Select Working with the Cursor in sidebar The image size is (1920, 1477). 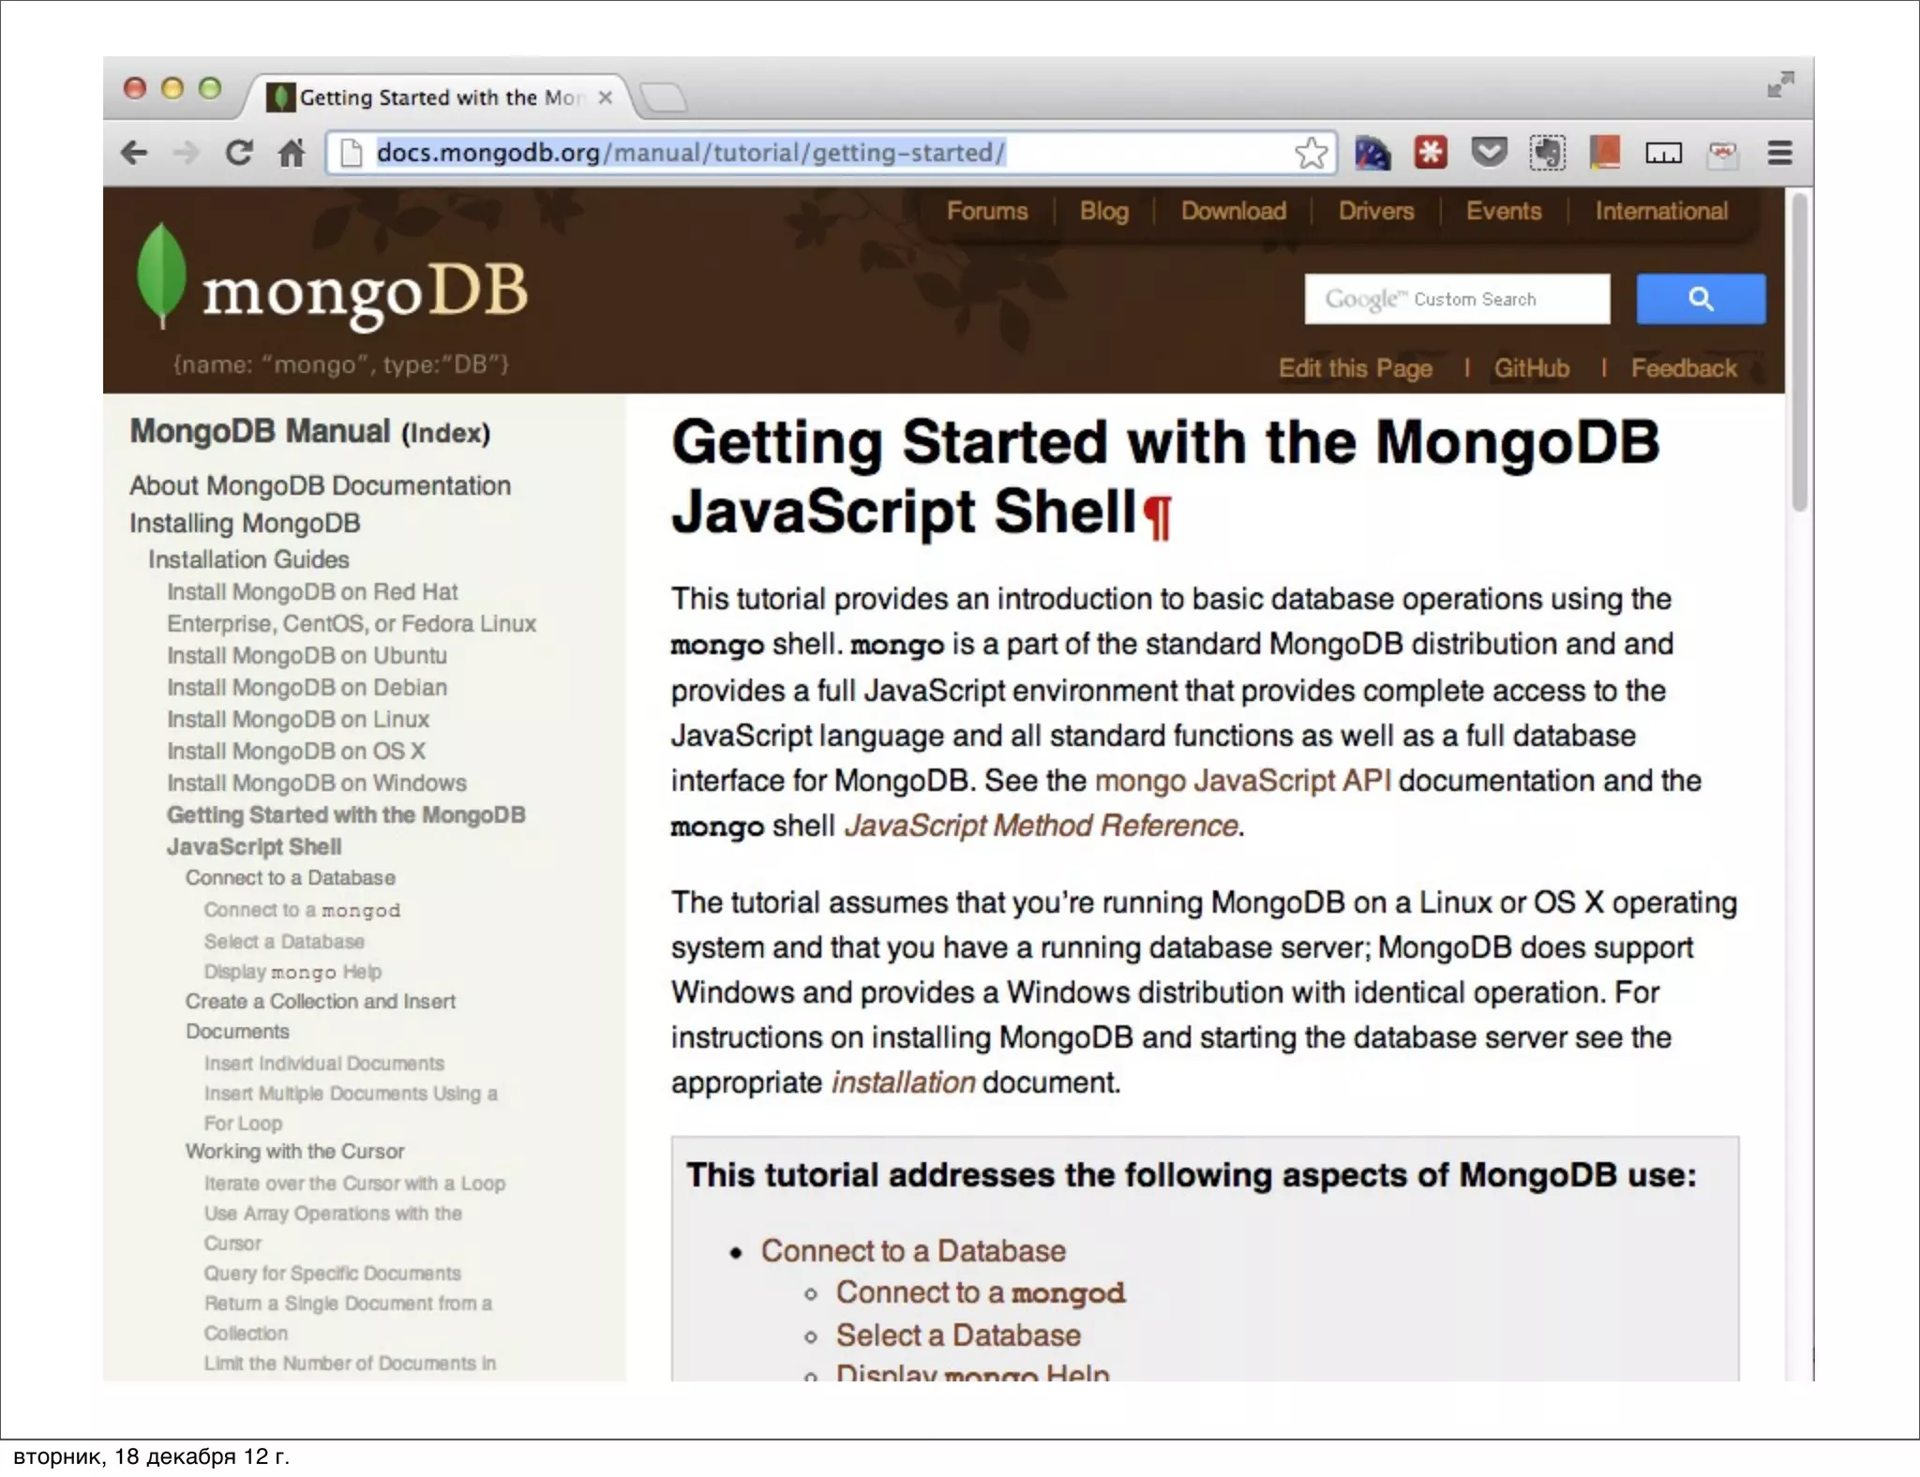pos(294,1151)
